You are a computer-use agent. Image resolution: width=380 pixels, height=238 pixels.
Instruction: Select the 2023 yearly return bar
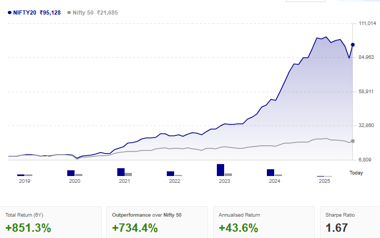click(225, 170)
